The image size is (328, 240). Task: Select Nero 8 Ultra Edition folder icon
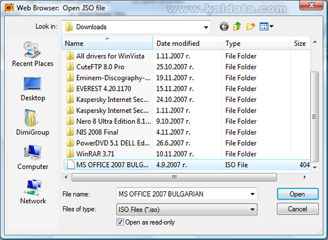(70, 121)
